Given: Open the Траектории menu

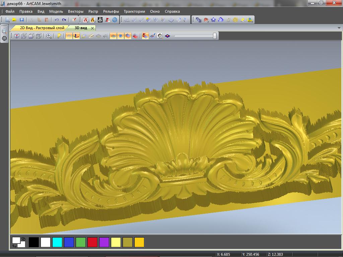Looking at the screenshot, I should pyautogui.click(x=134, y=11).
